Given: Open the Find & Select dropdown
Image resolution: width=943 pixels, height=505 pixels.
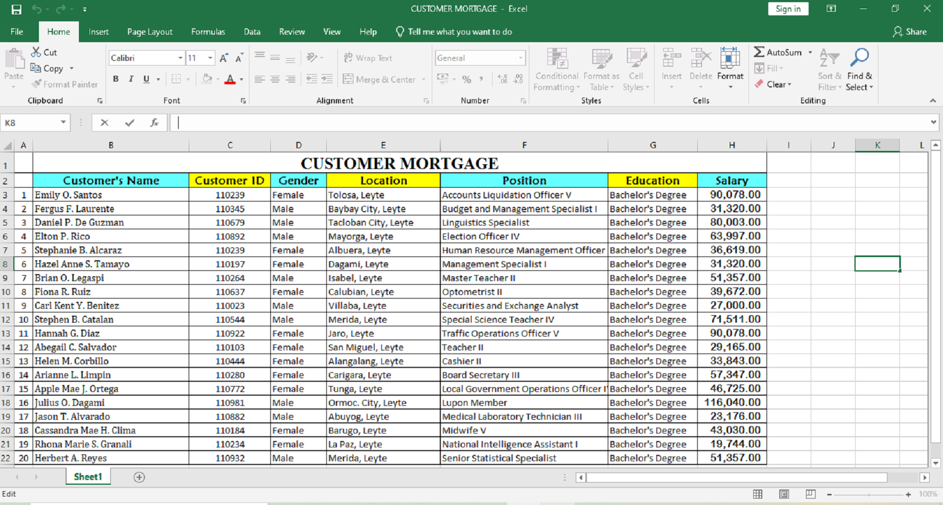Looking at the screenshot, I should coord(859,70).
